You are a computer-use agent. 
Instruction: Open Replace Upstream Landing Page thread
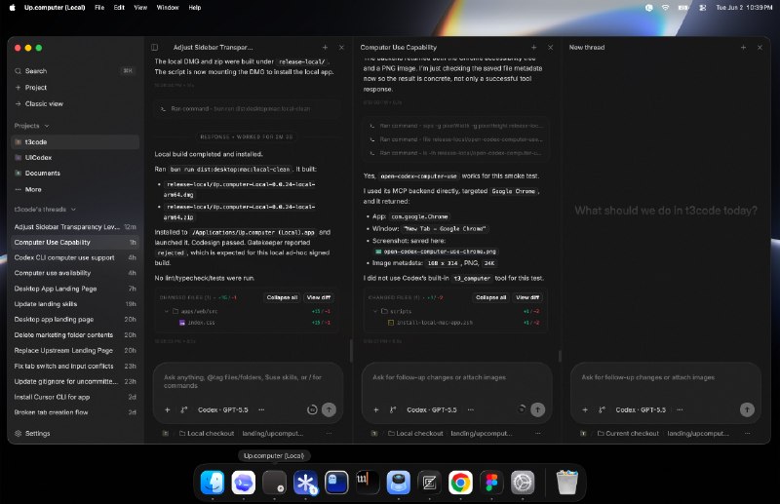coord(75,350)
